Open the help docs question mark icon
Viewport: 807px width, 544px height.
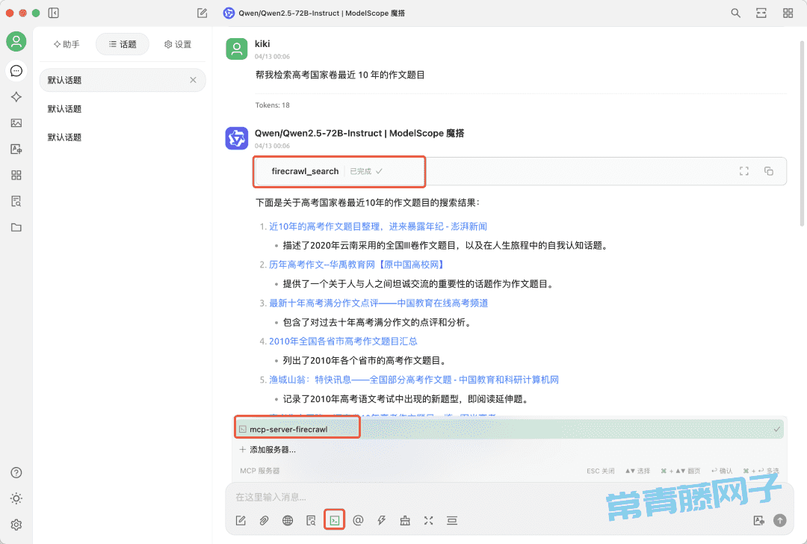[x=16, y=472]
